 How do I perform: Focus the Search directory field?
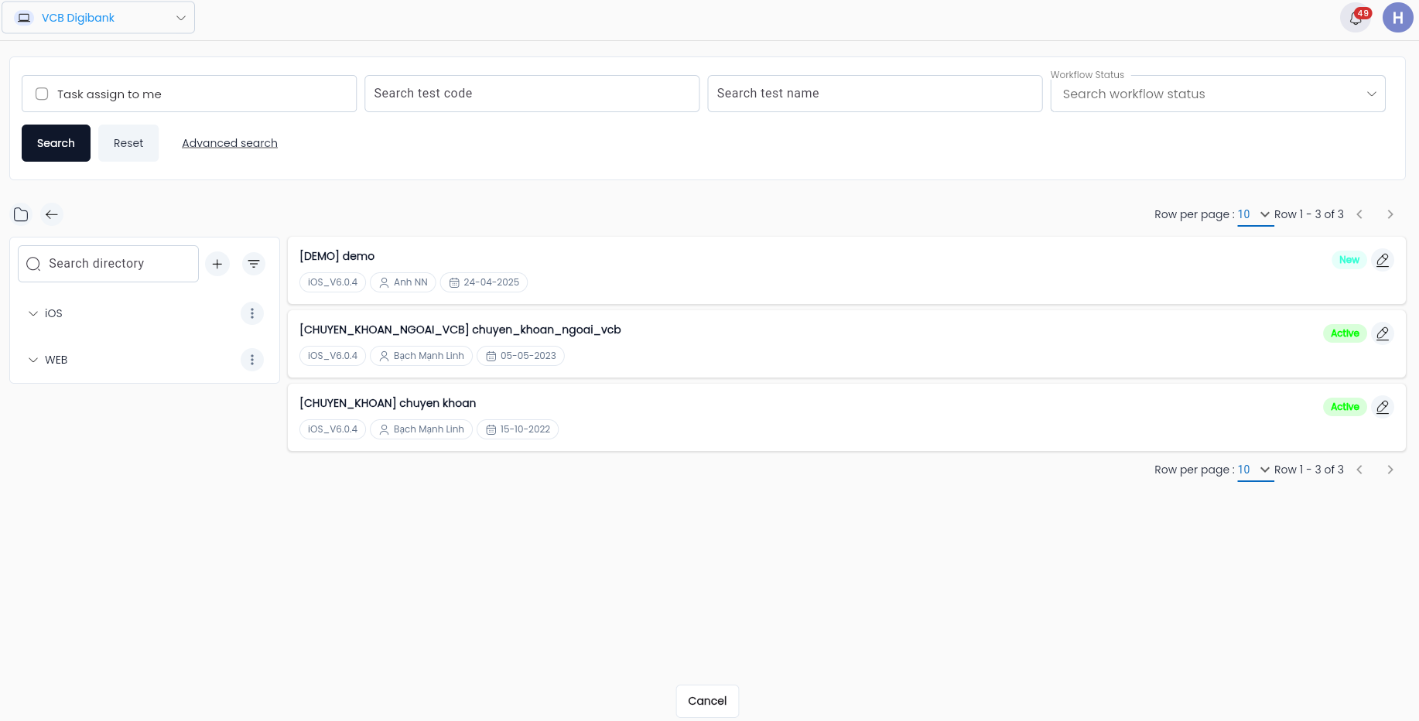tap(108, 264)
